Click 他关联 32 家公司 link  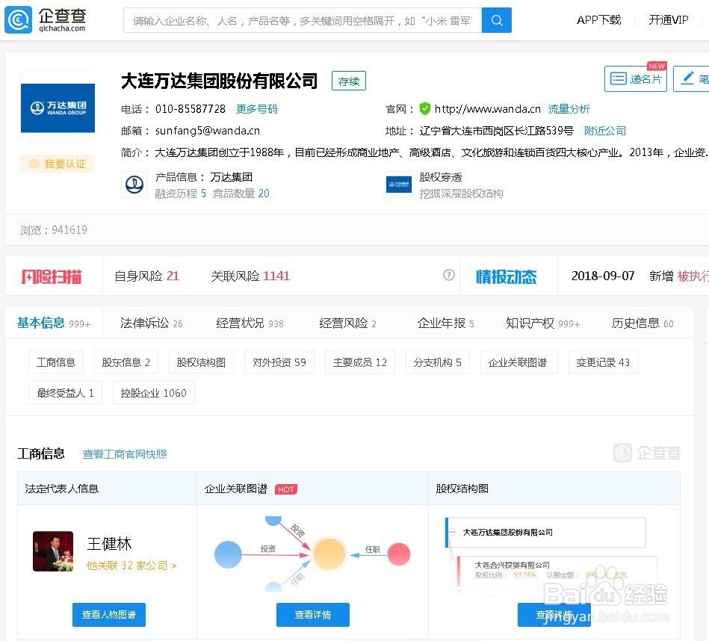click(131, 566)
